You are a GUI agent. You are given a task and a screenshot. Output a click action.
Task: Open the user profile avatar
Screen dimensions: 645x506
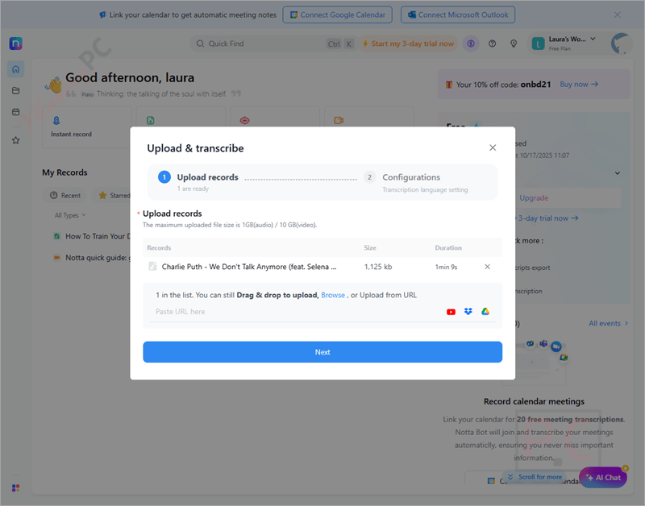coord(620,44)
